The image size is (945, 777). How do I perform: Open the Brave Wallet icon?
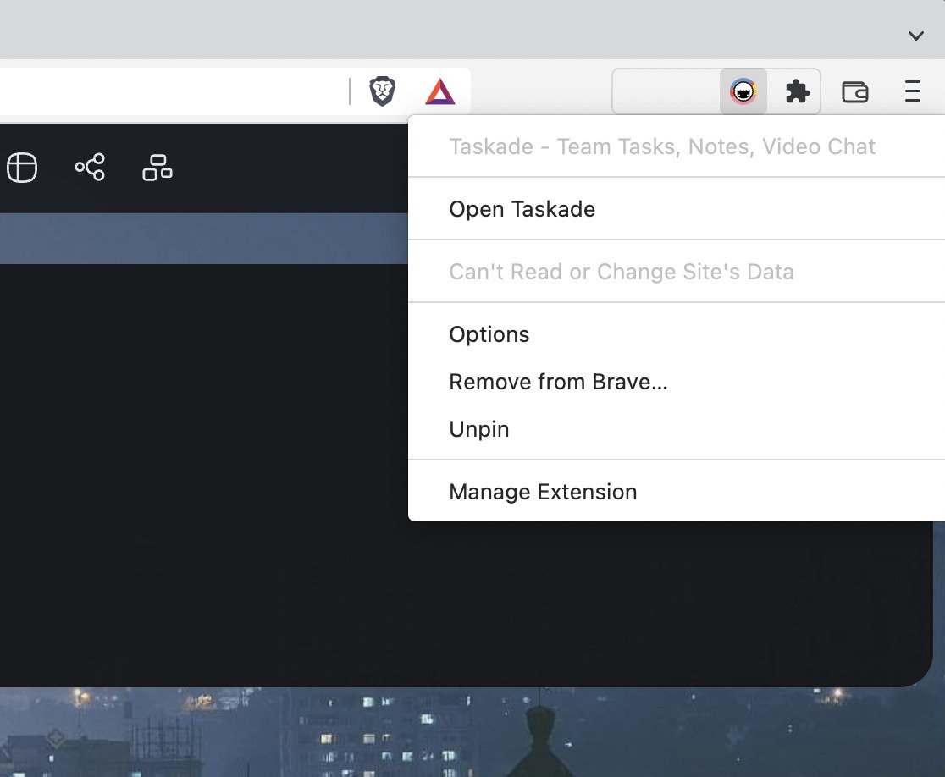855,91
